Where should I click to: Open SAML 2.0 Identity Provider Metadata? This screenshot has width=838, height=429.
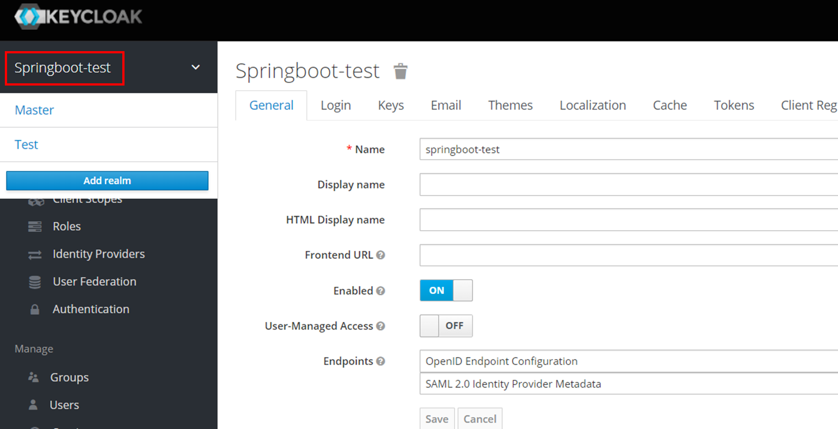coord(513,384)
